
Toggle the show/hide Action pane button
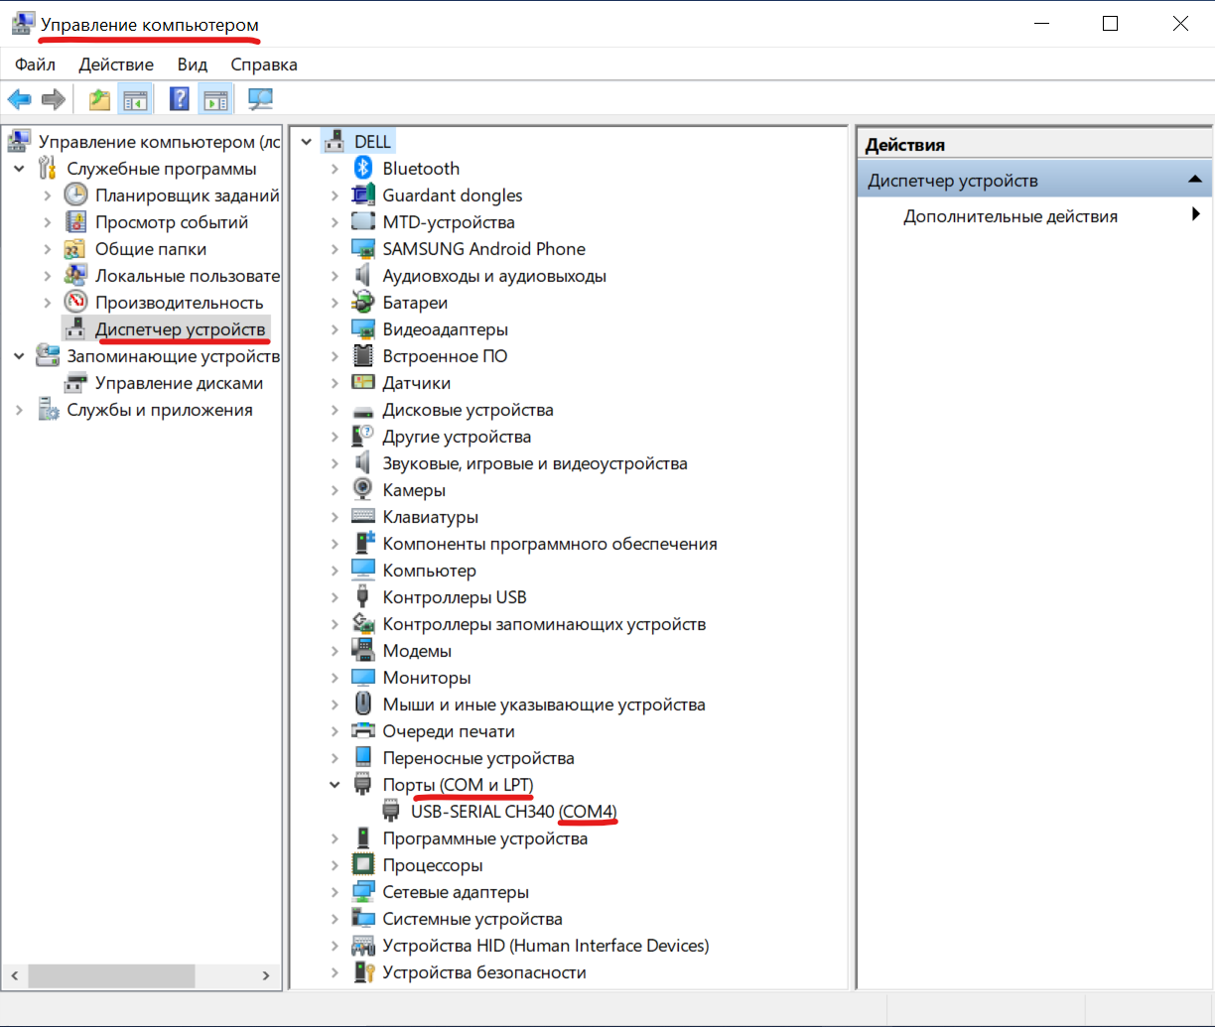coord(214,99)
